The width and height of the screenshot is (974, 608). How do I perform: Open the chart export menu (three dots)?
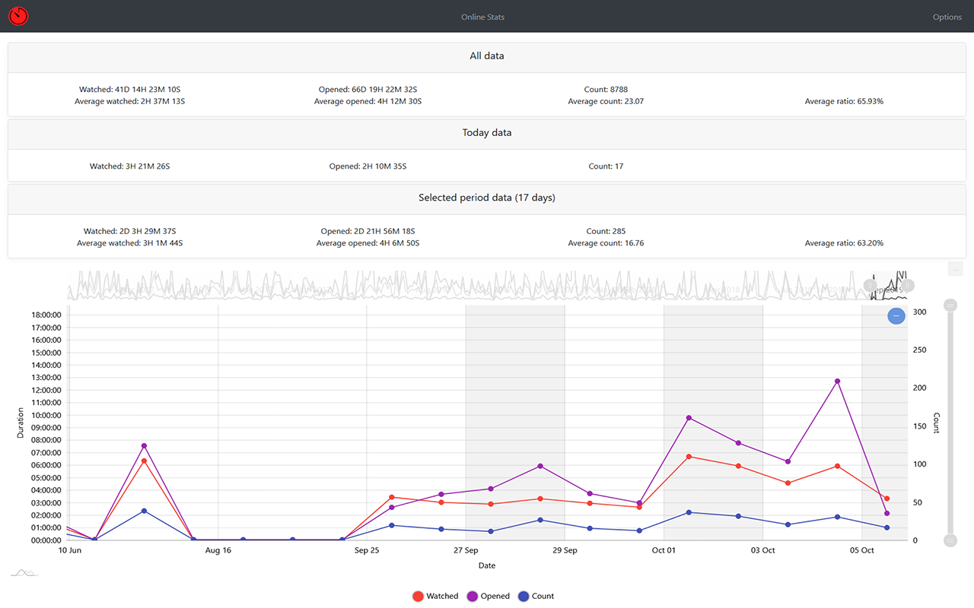tap(956, 269)
